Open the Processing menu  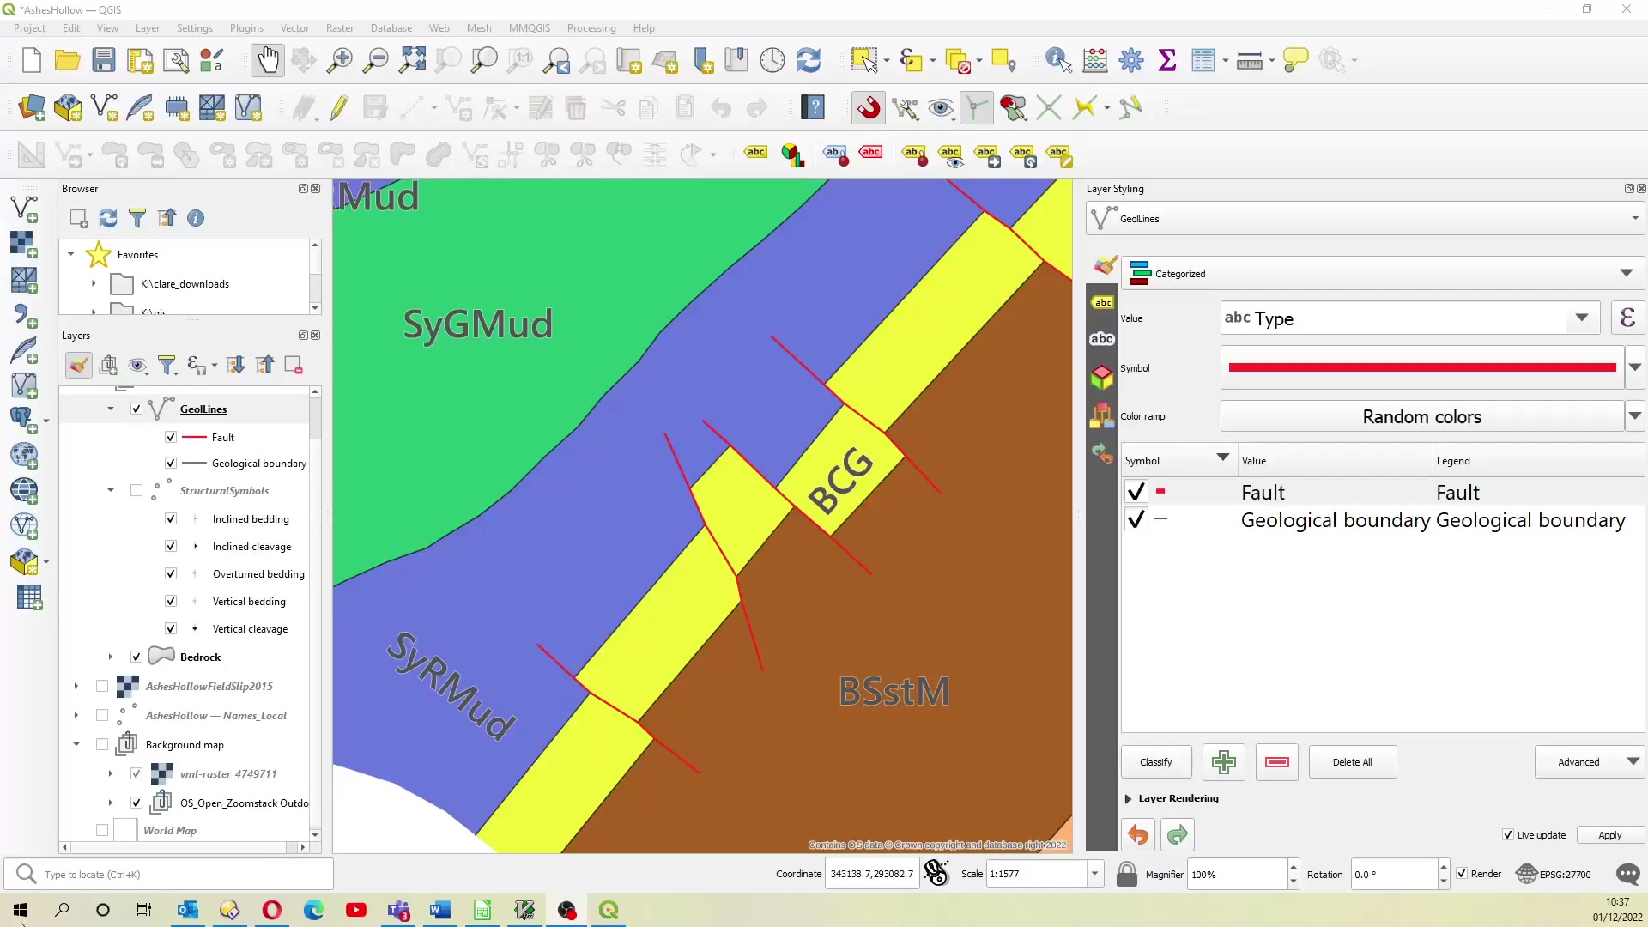[x=591, y=27]
